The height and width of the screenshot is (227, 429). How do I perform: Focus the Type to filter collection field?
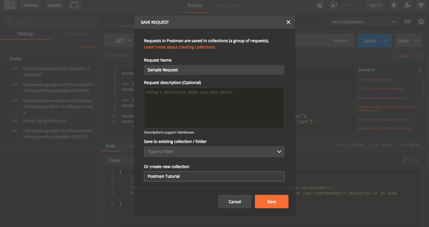pyautogui.click(x=209, y=152)
